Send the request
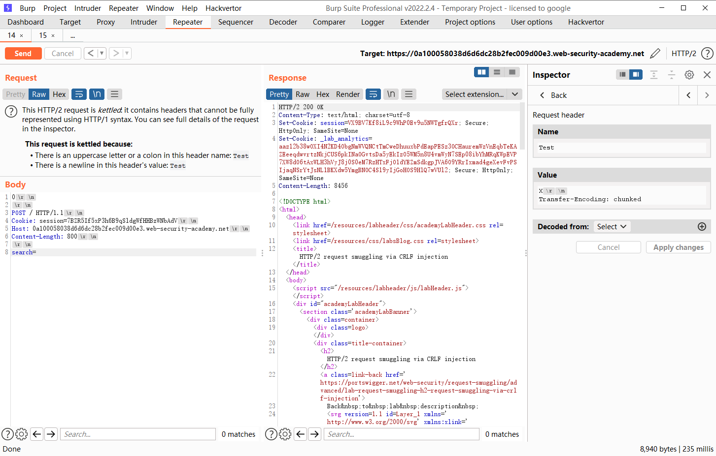Image resolution: width=716 pixels, height=456 pixels. 23,54
